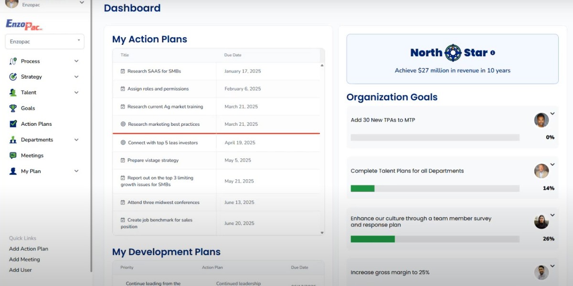The image size is (573, 286).
Task: Sort by the Due Date column header
Action: [233, 55]
